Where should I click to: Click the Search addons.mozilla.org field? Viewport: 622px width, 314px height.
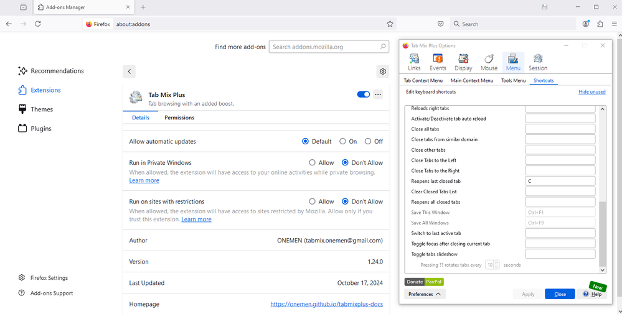coord(329,47)
